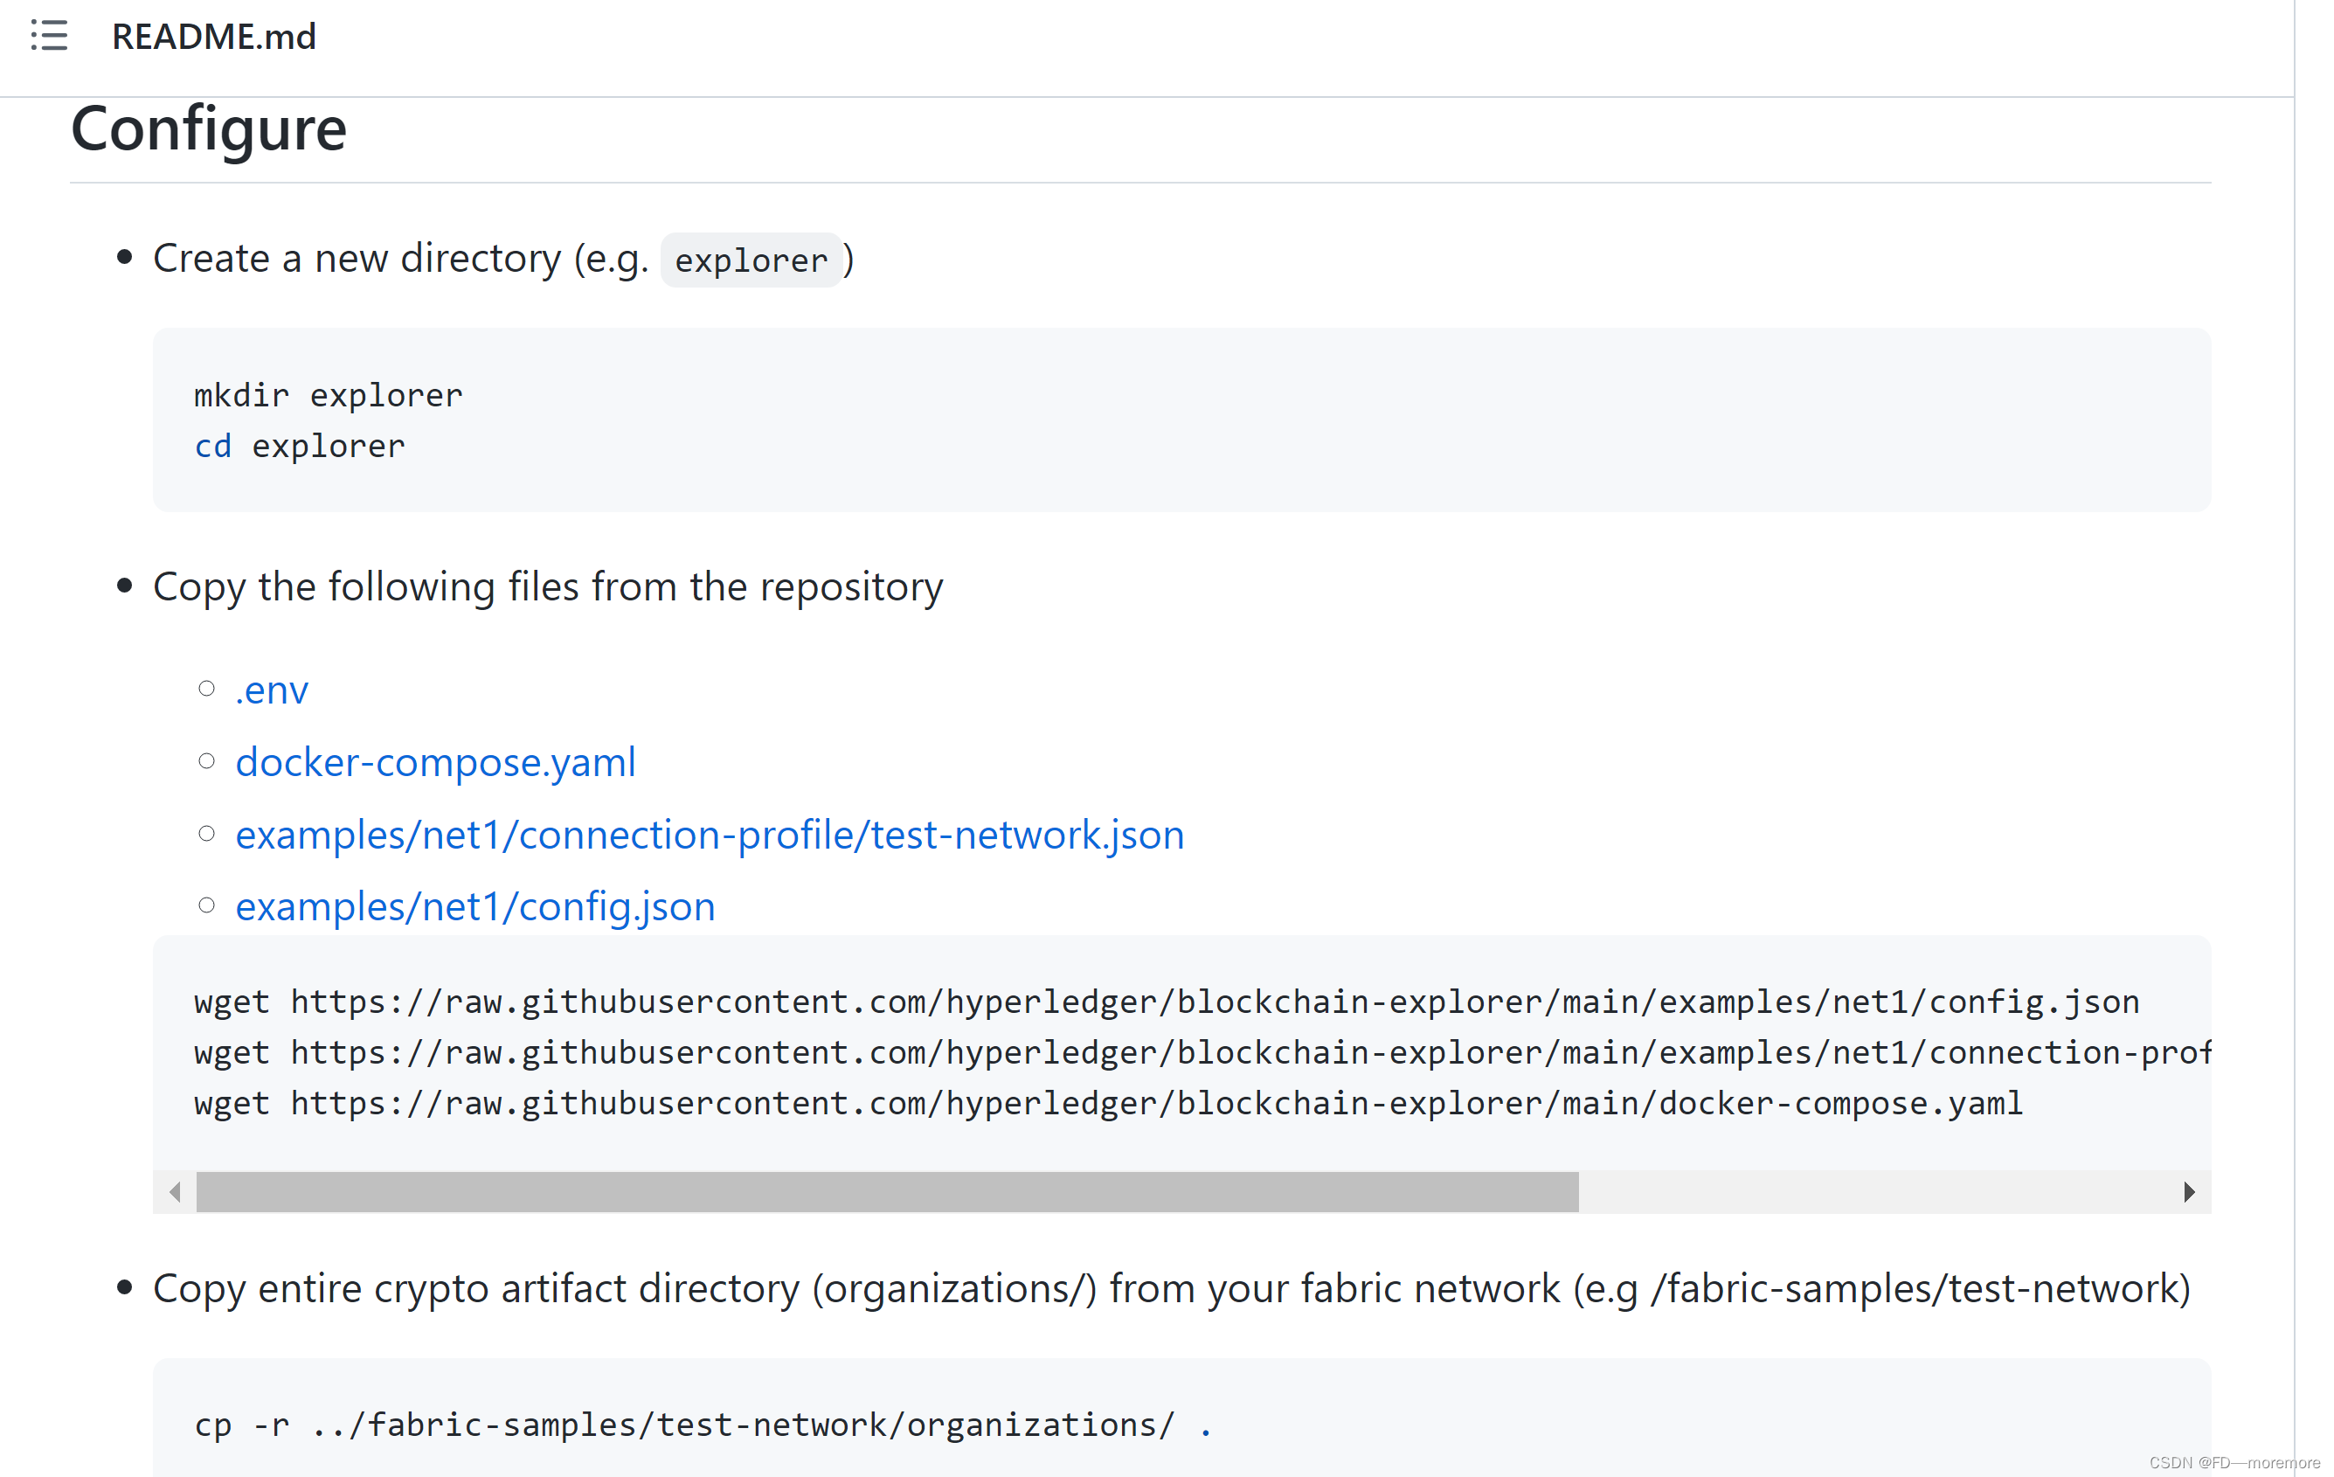
Task: Open the examples/net1/config.json link
Action: pyautogui.click(x=475, y=907)
